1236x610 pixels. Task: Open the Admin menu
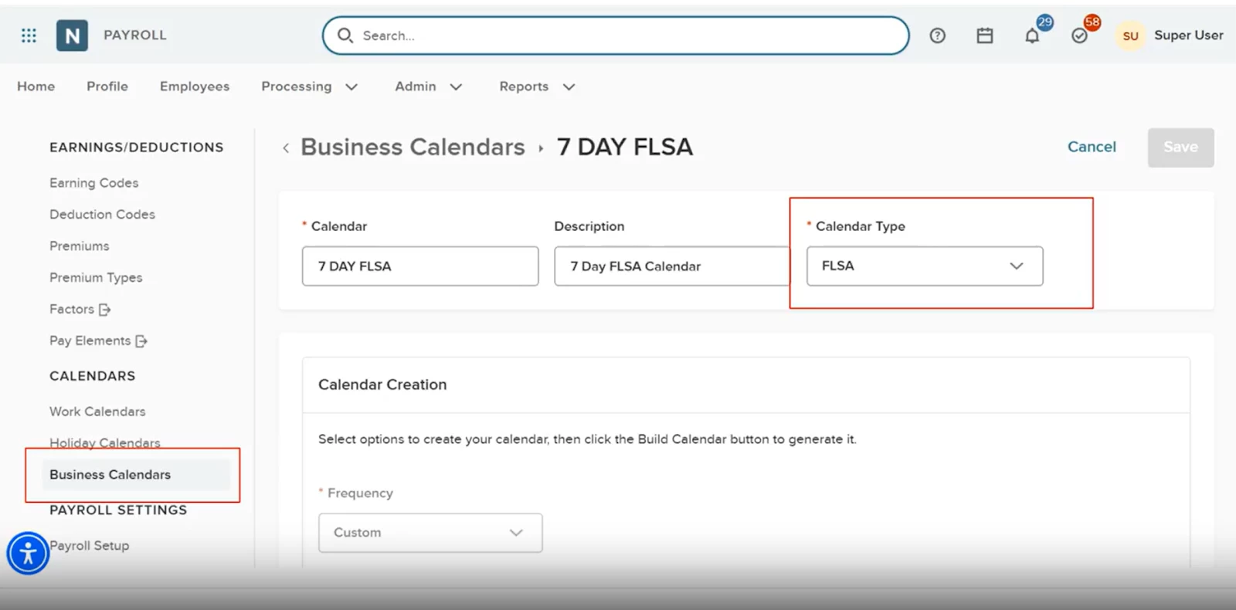tap(428, 86)
